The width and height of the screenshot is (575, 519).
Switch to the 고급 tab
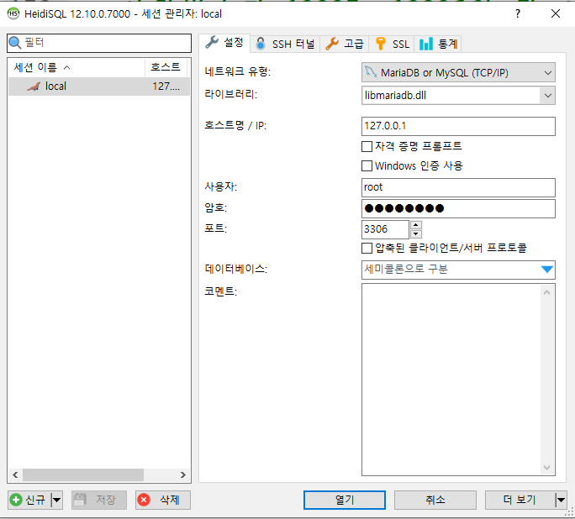click(x=345, y=44)
